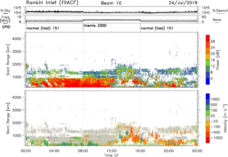Select the 'Freq. [MHz]' axis label
Image resolution: width=228 pixels, height=157 pixels.
(x=5, y=19)
